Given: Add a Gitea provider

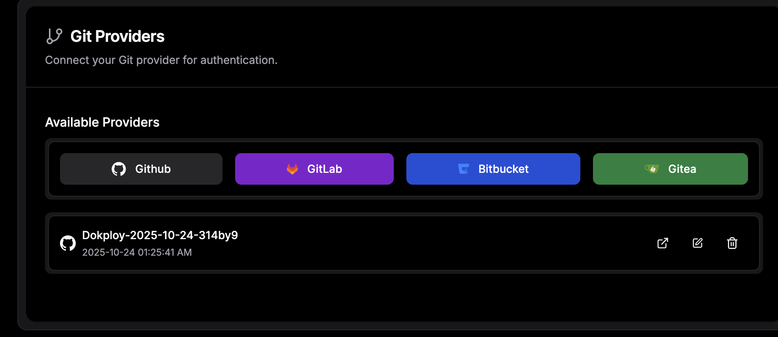Looking at the screenshot, I should pos(670,169).
